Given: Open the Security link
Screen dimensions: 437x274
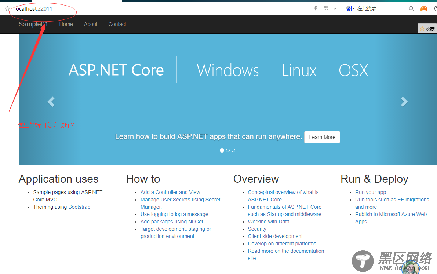Looking at the screenshot, I should point(257,229).
